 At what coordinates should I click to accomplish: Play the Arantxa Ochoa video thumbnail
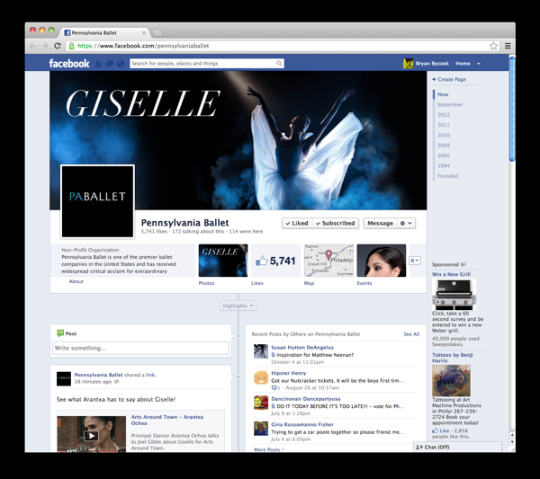91,436
